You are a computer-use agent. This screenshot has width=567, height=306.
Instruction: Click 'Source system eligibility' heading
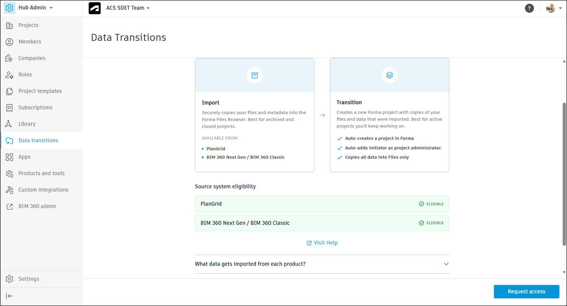(225, 187)
